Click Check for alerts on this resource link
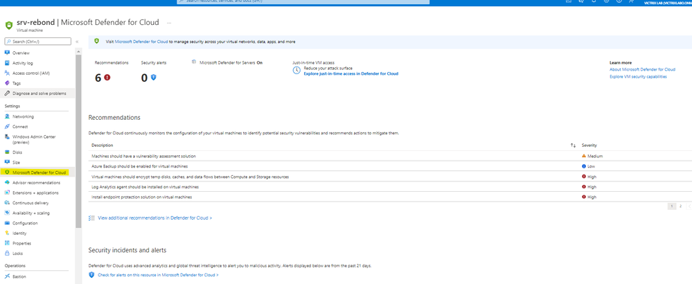The image size is (692, 284). [157, 275]
